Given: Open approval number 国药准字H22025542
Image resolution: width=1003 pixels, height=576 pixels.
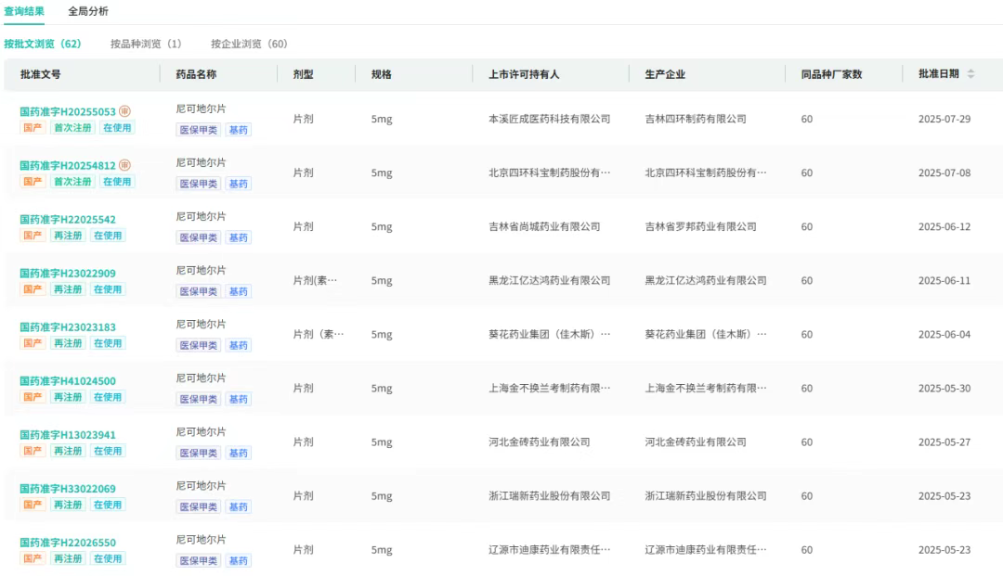Looking at the screenshot, I should pyautogui.click(x=68, y=220).
